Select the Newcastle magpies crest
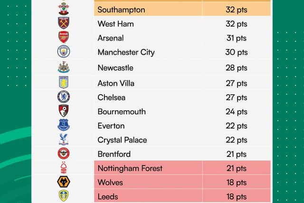304x203 pixels. click(x=64, y=67)
